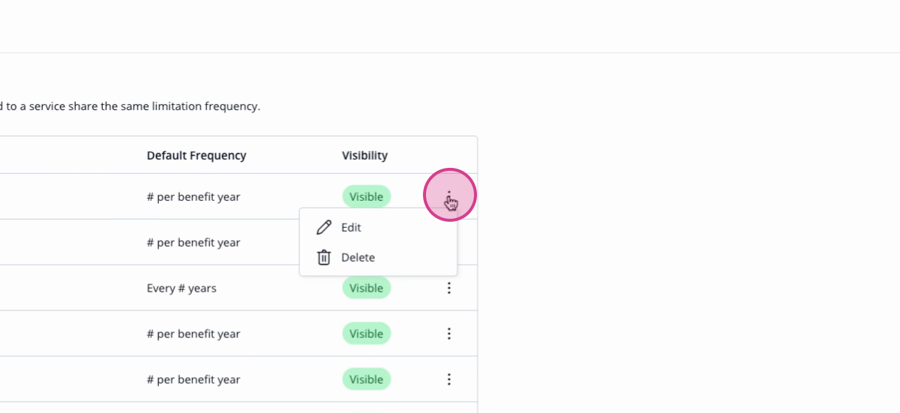Click the pencil icon beside Edit
This screenshot has height=413, width=900.
pos(324,227)
